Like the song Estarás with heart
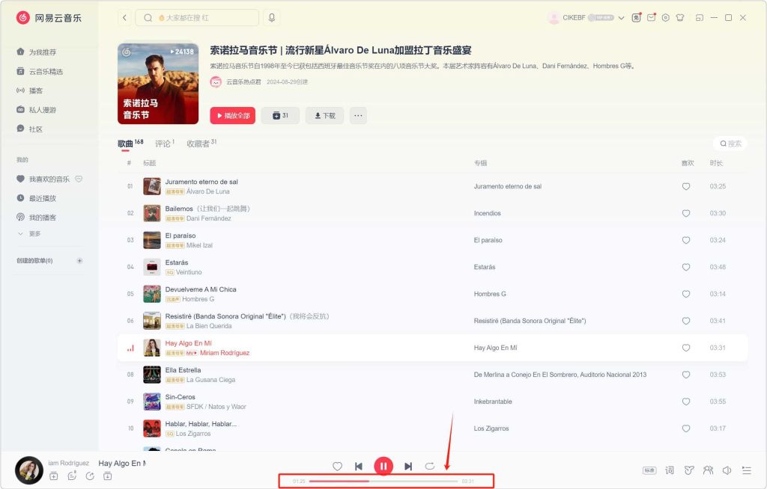 tap(686, 267)
